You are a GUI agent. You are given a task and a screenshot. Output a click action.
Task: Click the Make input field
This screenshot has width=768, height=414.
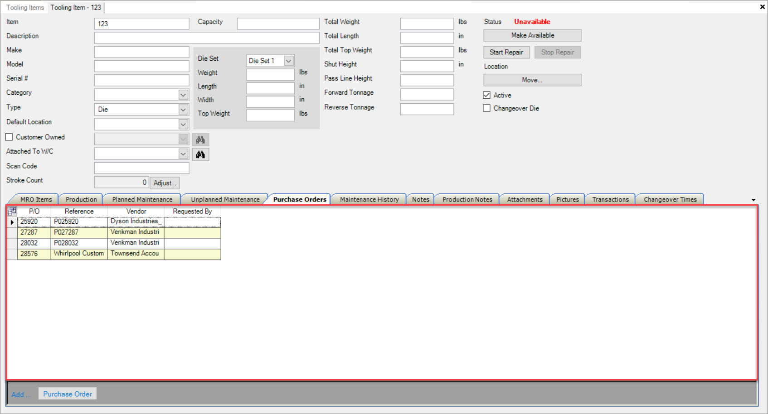pos(141,52)
